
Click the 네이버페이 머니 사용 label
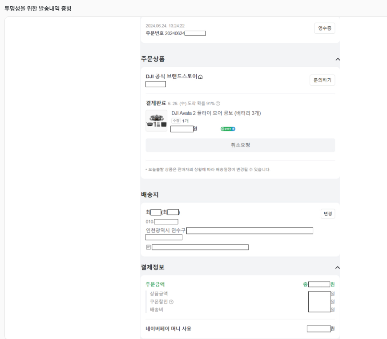tap(168, 329)
